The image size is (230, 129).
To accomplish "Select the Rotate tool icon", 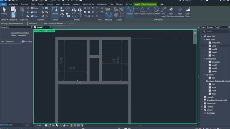I will coord(74,15).
